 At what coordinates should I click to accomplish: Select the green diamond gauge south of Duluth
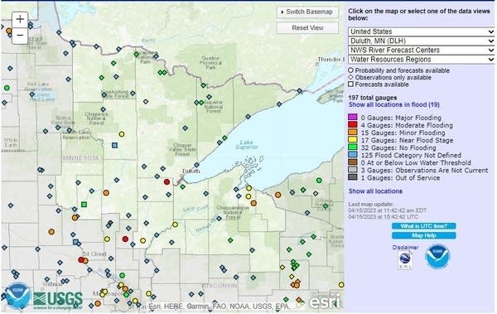click(x=182, y=186)
